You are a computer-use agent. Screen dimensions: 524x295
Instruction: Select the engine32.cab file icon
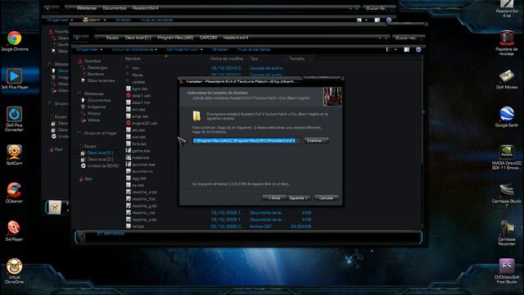[129, 123]
